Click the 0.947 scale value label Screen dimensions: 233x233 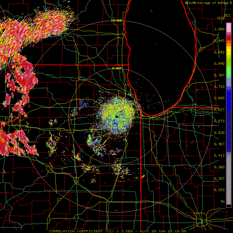tap(219, 41)
